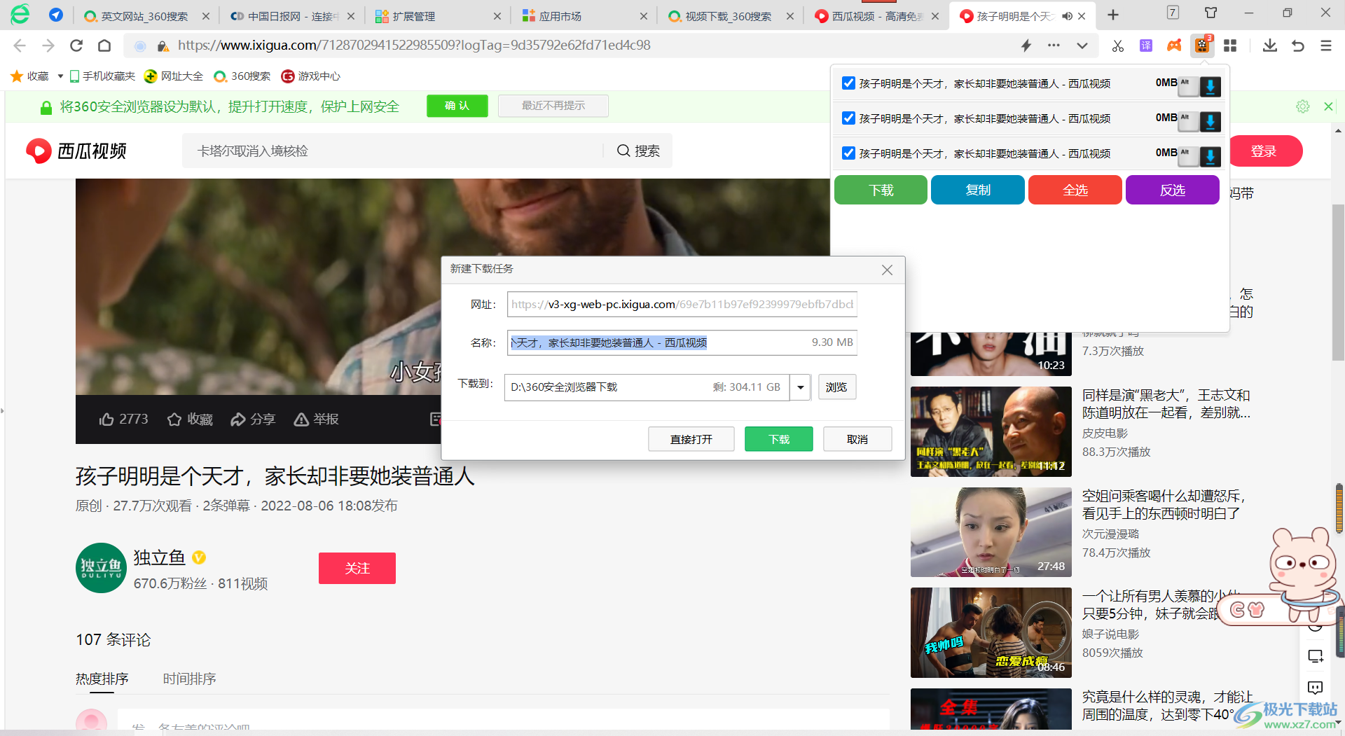Image resolution: width=1345 pixels, height=736 pixels.
Task: Click the home page icon
Action: pyautogui.click(x=104, y=46)
